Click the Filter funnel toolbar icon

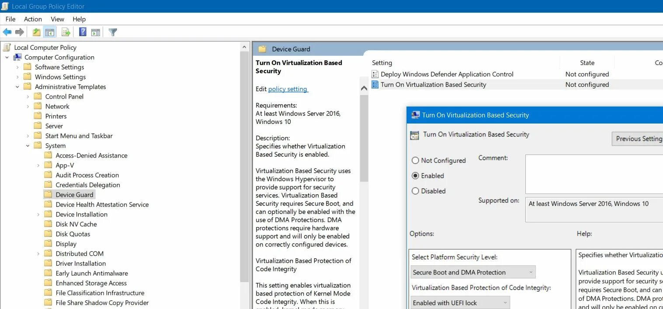(113, 32)
